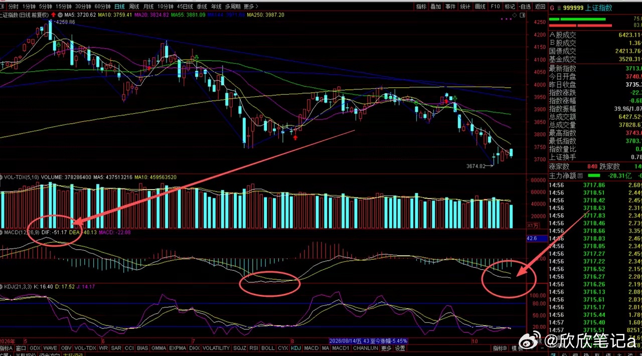Click the X1万 volume unit label
The height and width of the screenshot is (356, 642).
[532, 226]
